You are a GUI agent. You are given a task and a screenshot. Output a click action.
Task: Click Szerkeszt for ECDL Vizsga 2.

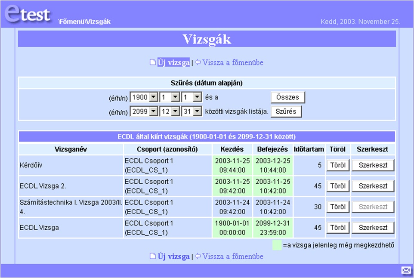click(373, 186)
